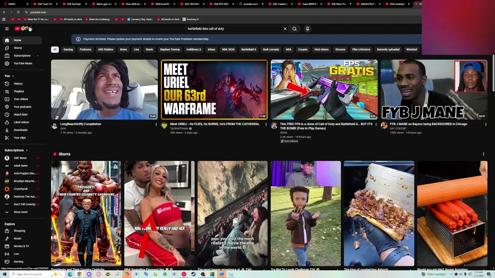Open Your clips in the sidebar

[22, 138]
